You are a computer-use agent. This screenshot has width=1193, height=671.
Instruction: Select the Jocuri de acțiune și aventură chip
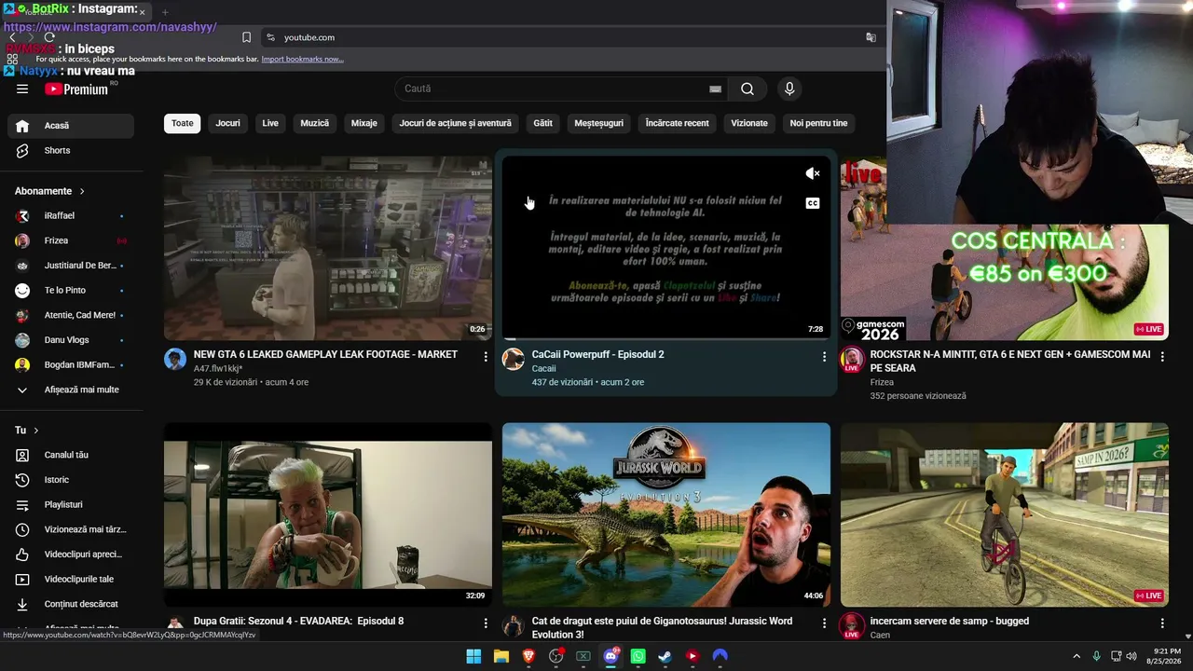456,123
